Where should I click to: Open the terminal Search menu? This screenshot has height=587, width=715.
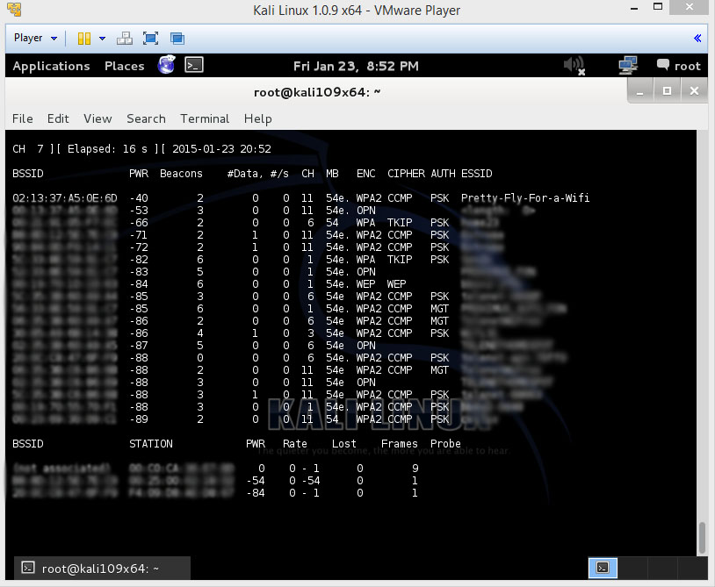(146, 118)
